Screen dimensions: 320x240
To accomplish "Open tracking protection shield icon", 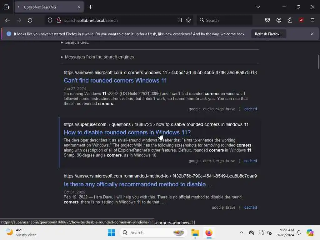I will [50, 20].
